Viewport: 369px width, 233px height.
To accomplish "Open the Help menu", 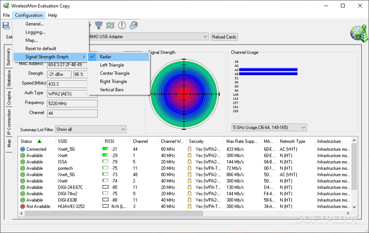I will point(53,15).
